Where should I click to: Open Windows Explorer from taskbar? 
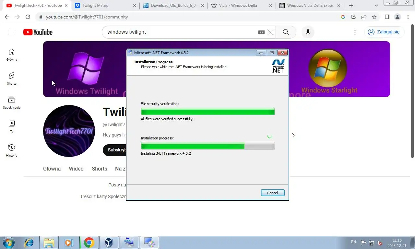[49, 243]
